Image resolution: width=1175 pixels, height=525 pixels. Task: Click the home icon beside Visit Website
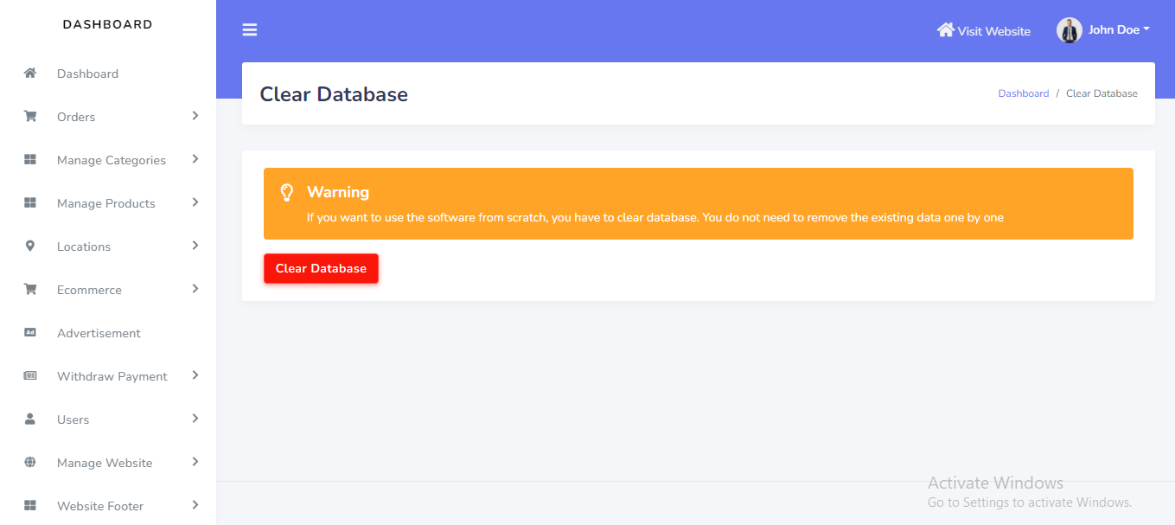pos(945,30)
